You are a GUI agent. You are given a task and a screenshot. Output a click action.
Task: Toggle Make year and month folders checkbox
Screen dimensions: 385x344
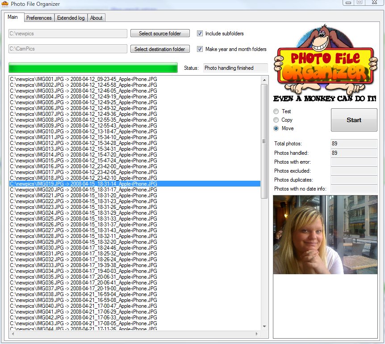coord(200,49)
